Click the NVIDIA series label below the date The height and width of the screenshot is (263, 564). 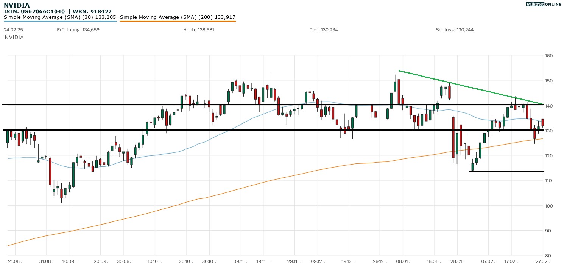[14, 38]
